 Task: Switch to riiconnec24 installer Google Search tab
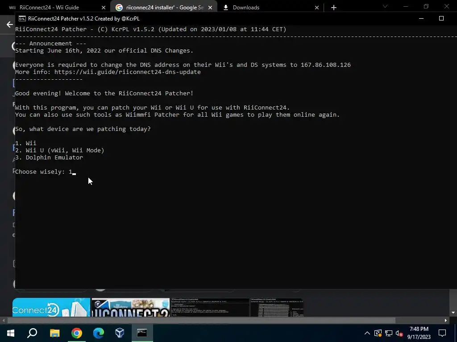(x=164, y=7)
